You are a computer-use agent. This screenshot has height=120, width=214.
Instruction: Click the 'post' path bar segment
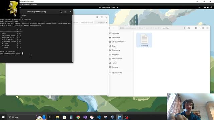coord(157,28)
